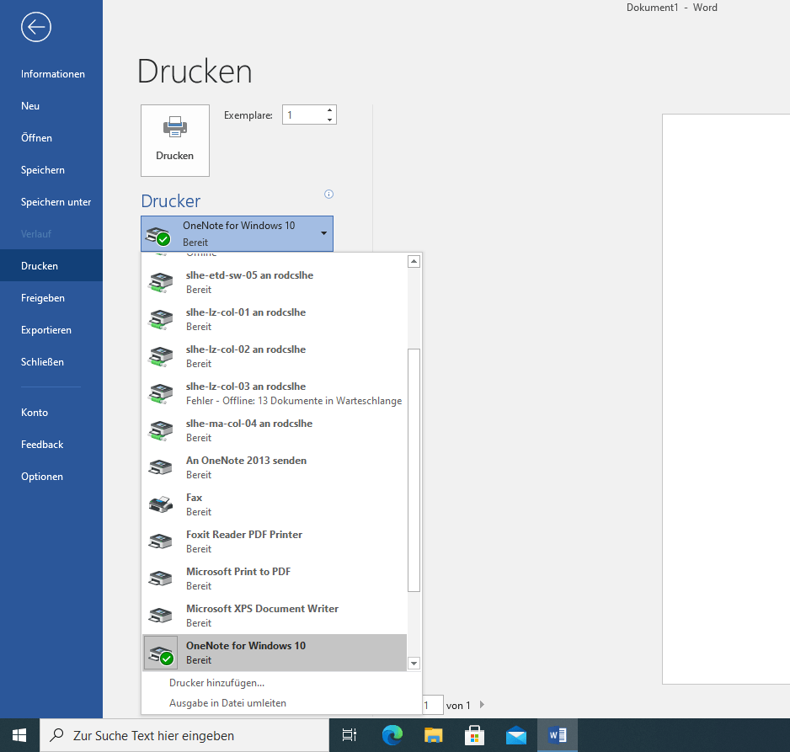This screenshot has height=752, width=790.
Task: Click the back arrow icon
Action: pyautogui.click(x=36, y=27)
